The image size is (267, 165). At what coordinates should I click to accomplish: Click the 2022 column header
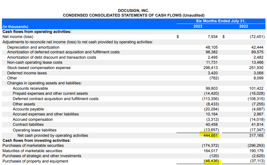click(243, 26)
